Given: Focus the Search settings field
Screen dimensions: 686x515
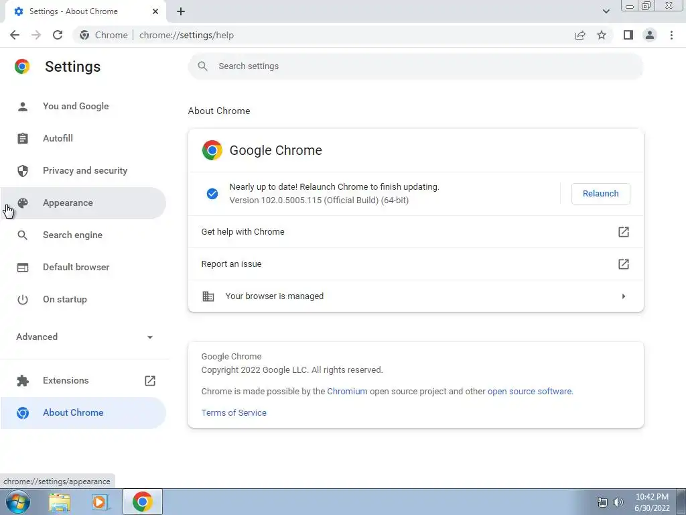Looking at the screenshot, I should (415, 66).
